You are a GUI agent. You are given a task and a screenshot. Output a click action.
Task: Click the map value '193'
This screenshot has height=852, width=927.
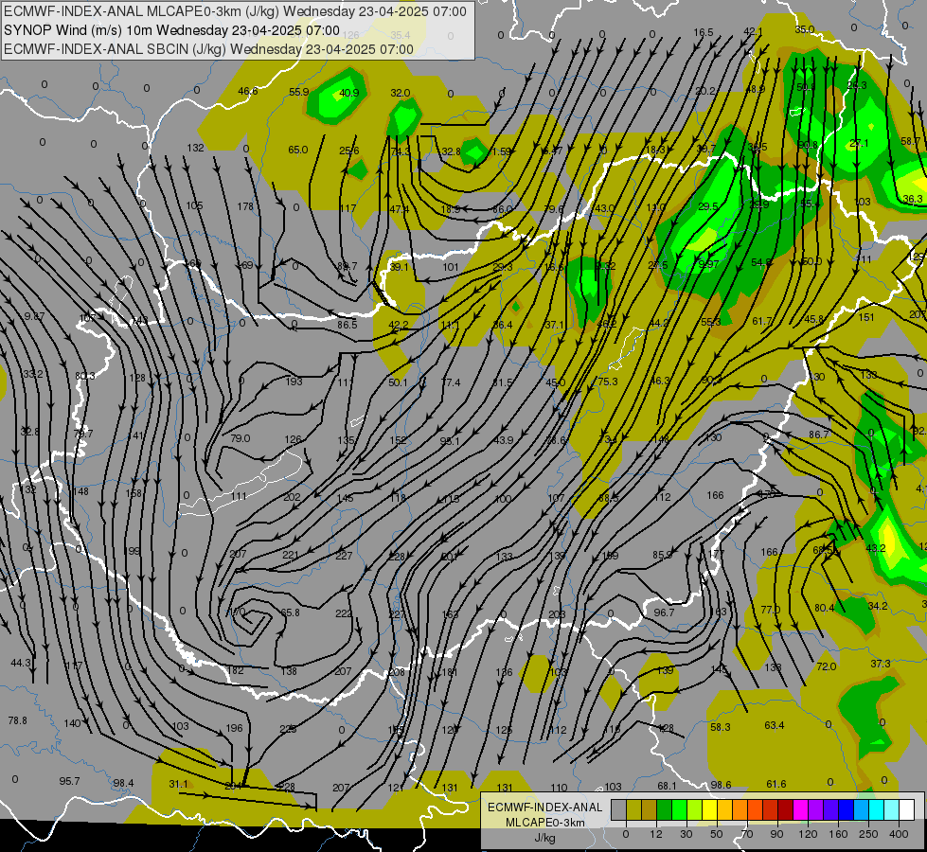click(294, 382)
